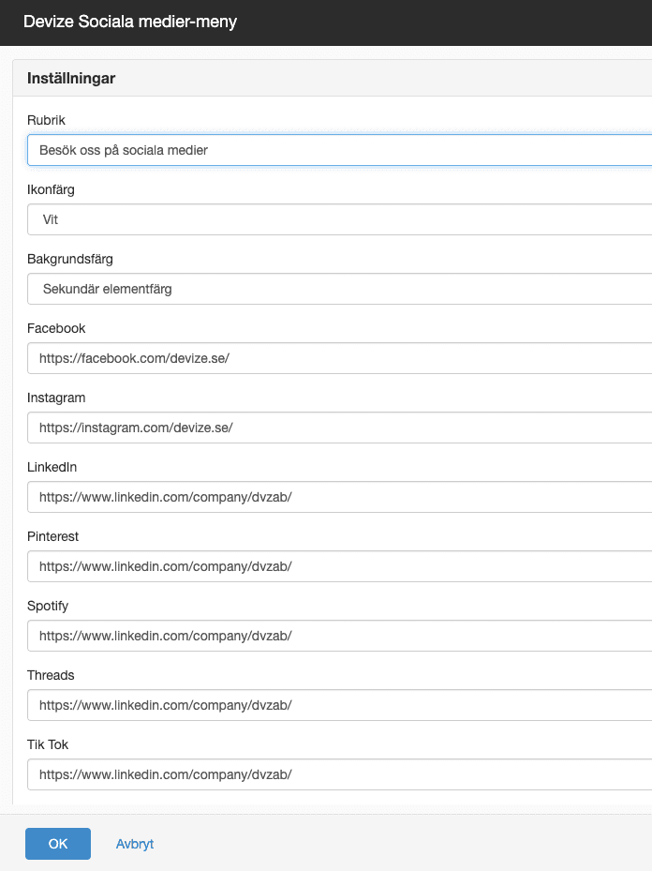Focus the Spotify URL text field
The width and height of the screenshot is (652, 871).
coord(339,636)
